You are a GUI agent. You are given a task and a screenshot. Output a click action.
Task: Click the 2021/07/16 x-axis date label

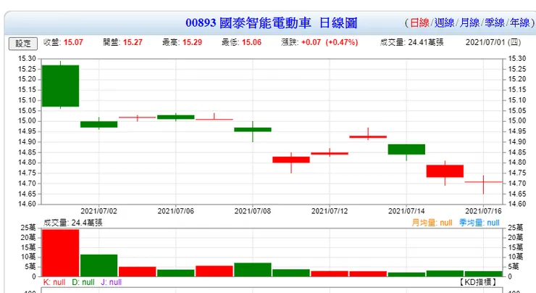click(x=483, y=211)
